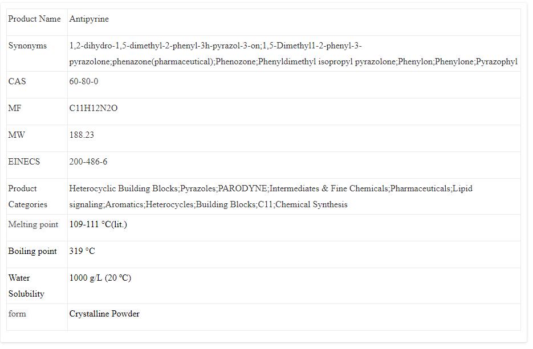Click the form value "Crystalline Powder"

(104, 314)
